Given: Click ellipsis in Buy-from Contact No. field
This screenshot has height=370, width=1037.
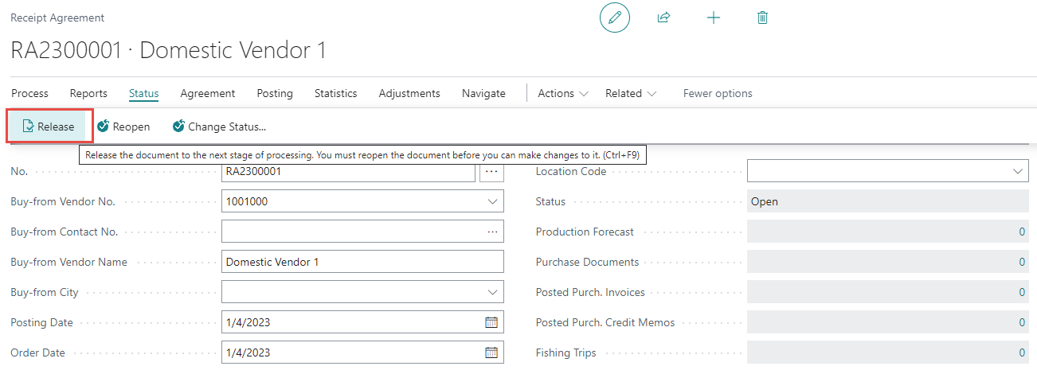Looking at the screenshot, I should click(491, 232).
